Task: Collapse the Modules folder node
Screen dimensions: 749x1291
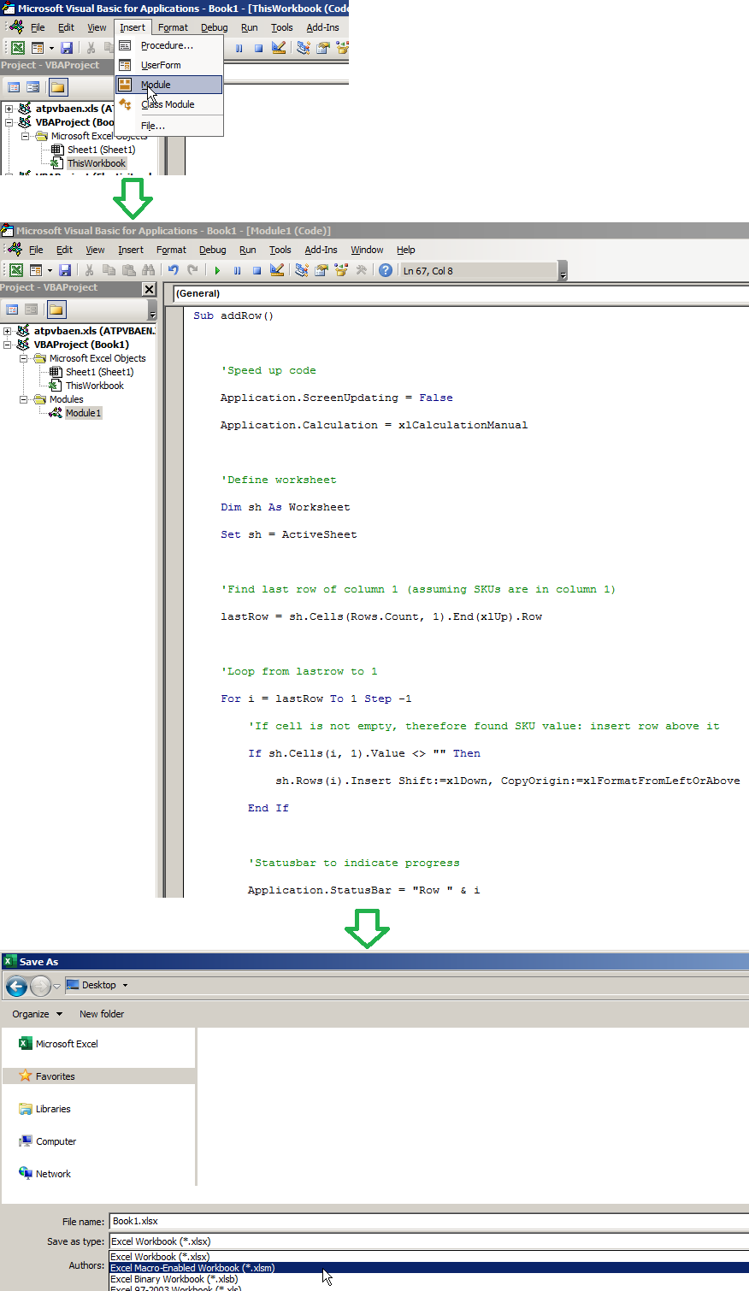Action: [24, 399]
